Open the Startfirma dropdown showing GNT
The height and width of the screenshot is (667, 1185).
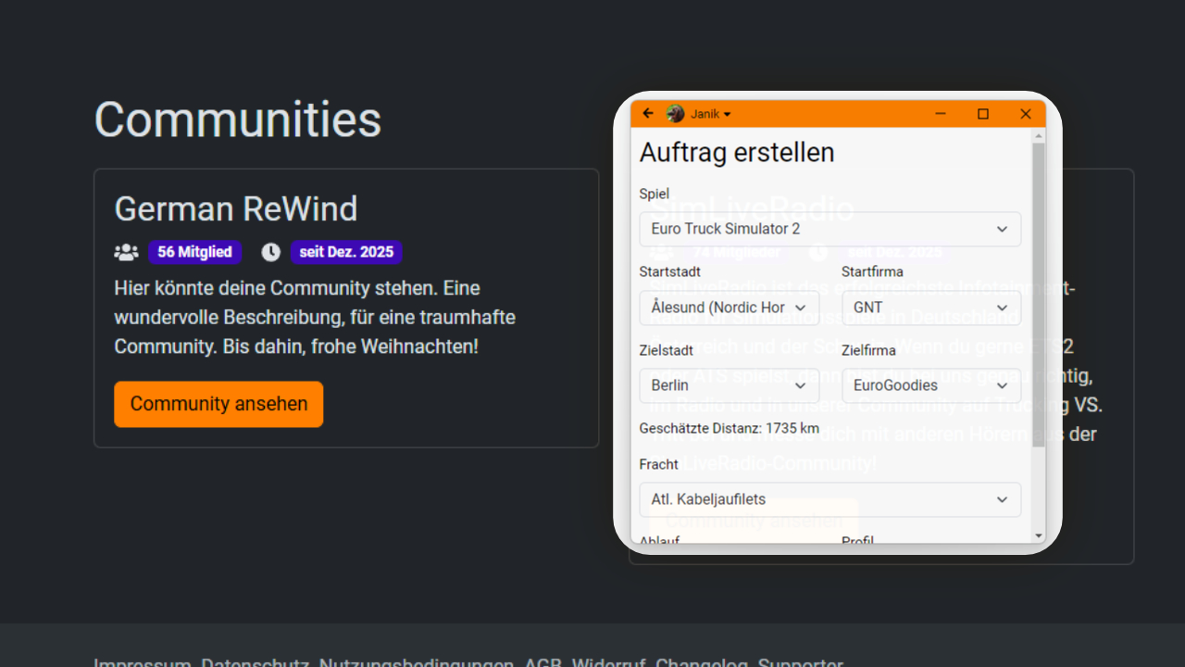pyautogui.click(x=930, y=308)
